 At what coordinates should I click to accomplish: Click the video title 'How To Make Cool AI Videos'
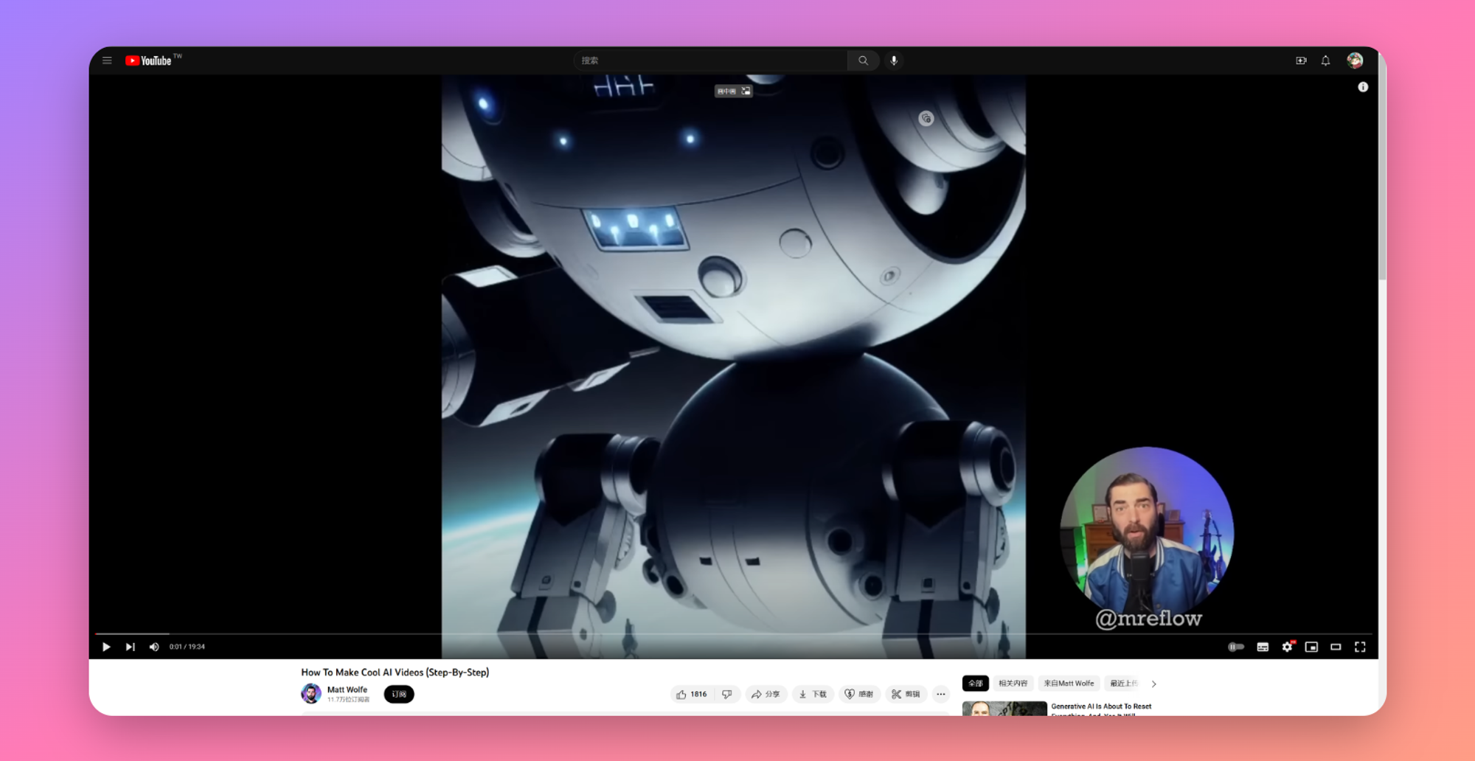coord(395,672)
